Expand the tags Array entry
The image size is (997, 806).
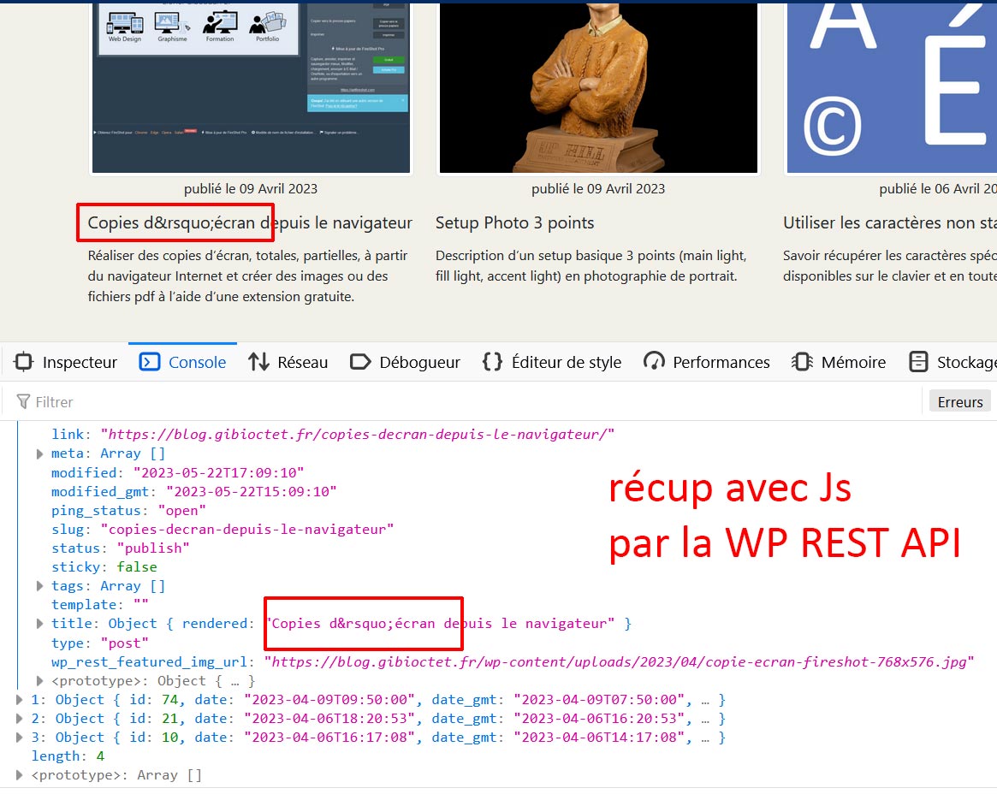(x=39, y=586)
